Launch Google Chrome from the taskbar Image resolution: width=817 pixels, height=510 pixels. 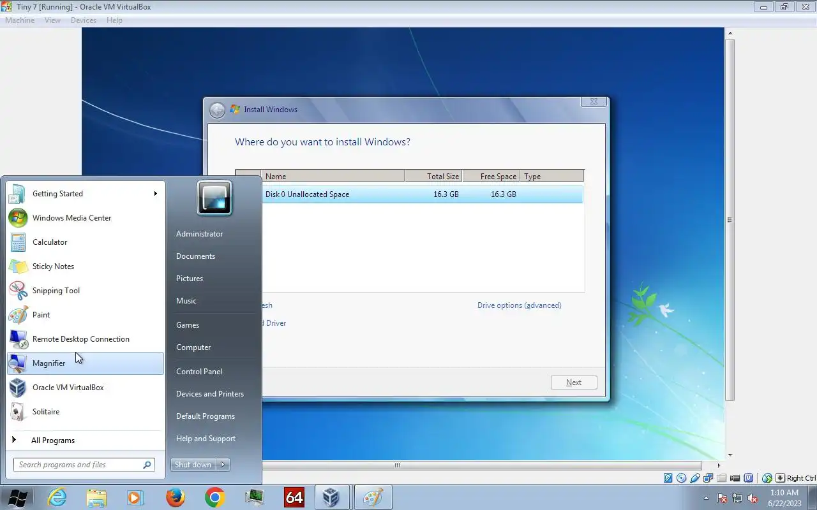pos(215,497)
